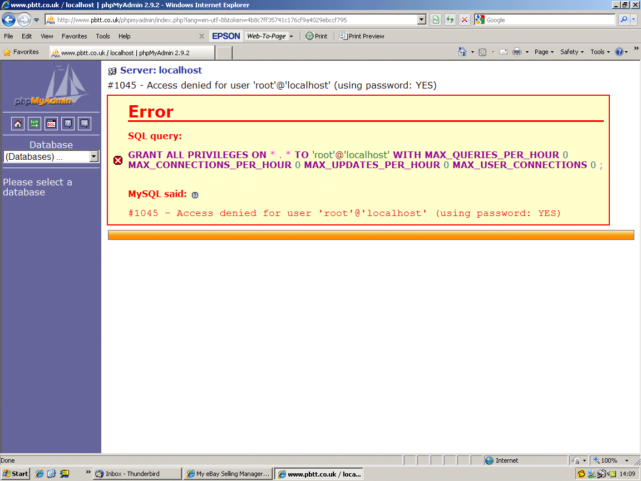This screenshot has width=641, height=481.
Task: Open the SQL documentation bubble icon
Action: [x=85, y=124]
